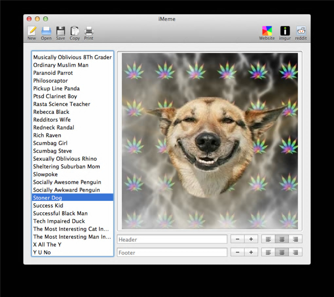The height and width of the screenshot is (297, 334).
Task: Zoom iMeme window with green button
Action: click(46, 19)
